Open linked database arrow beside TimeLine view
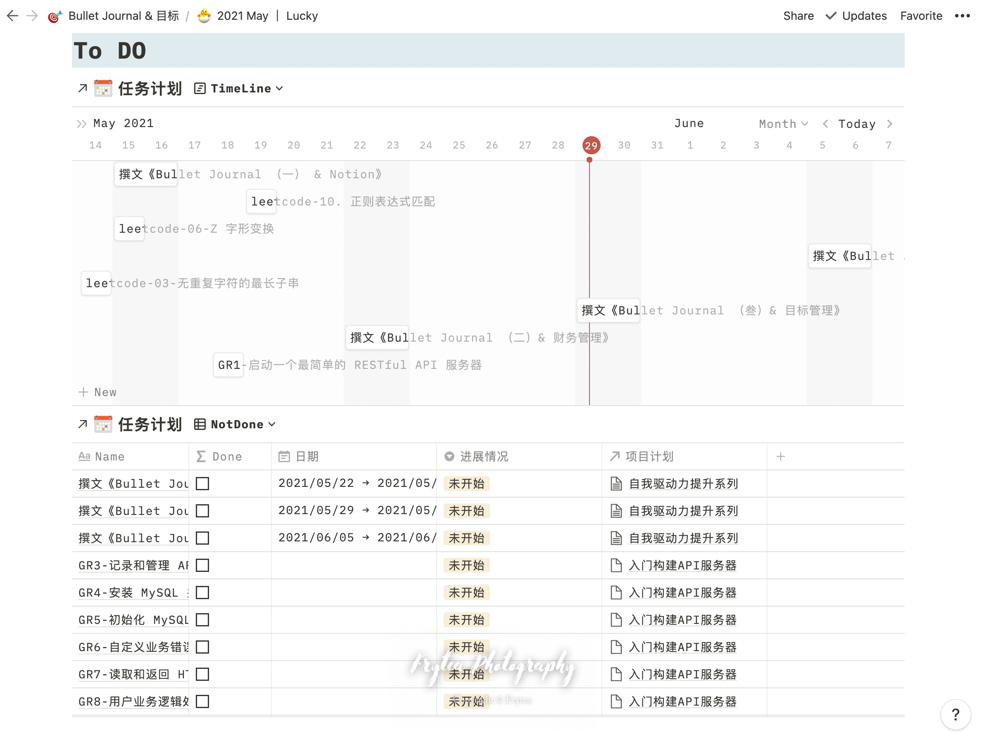Image resolution: width=984 pixels, height=732 pixels. pyautogui.click(x=83, y=89)
